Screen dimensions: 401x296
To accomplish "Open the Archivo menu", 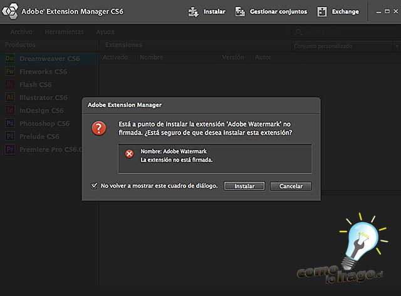I will coord(21,32).
